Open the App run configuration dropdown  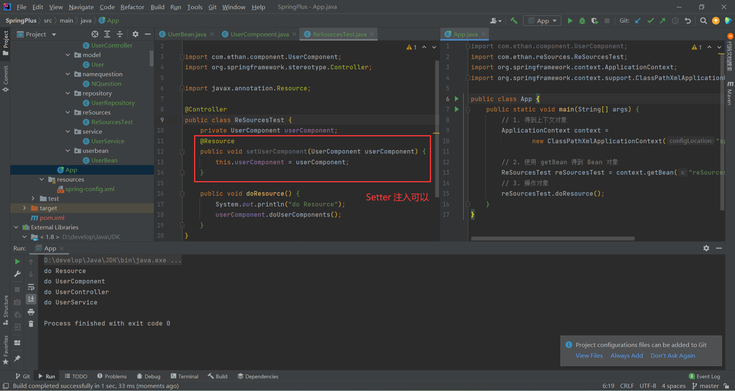click(542, 21)
